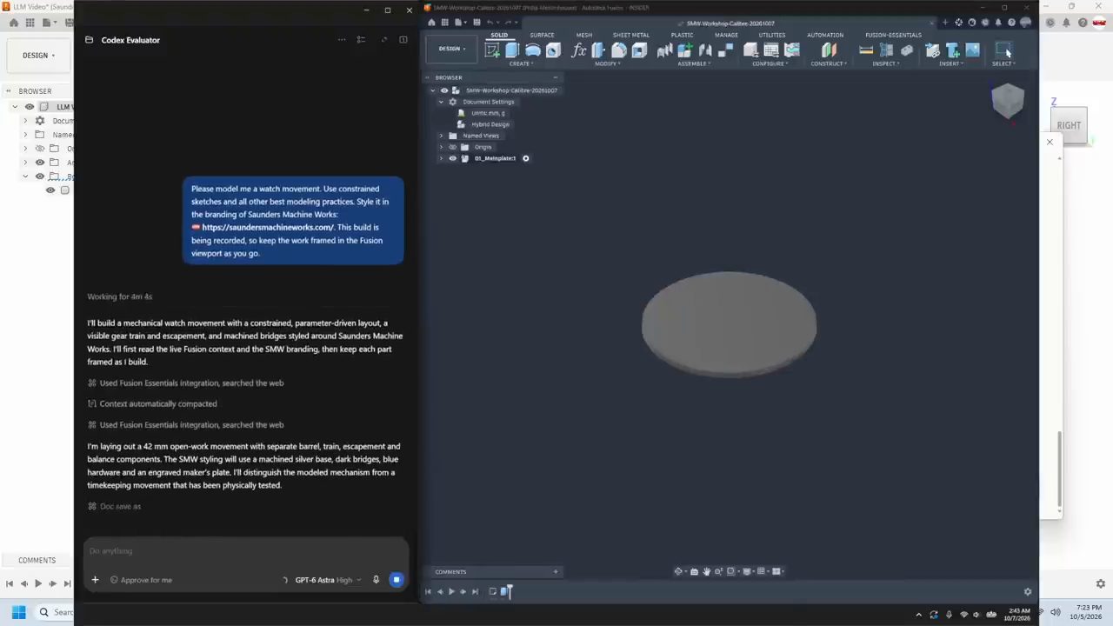The width and height of the screenshot is (1113, 626).
Task: Collapse Document Settings in dark browser
Action: point(441,102)
